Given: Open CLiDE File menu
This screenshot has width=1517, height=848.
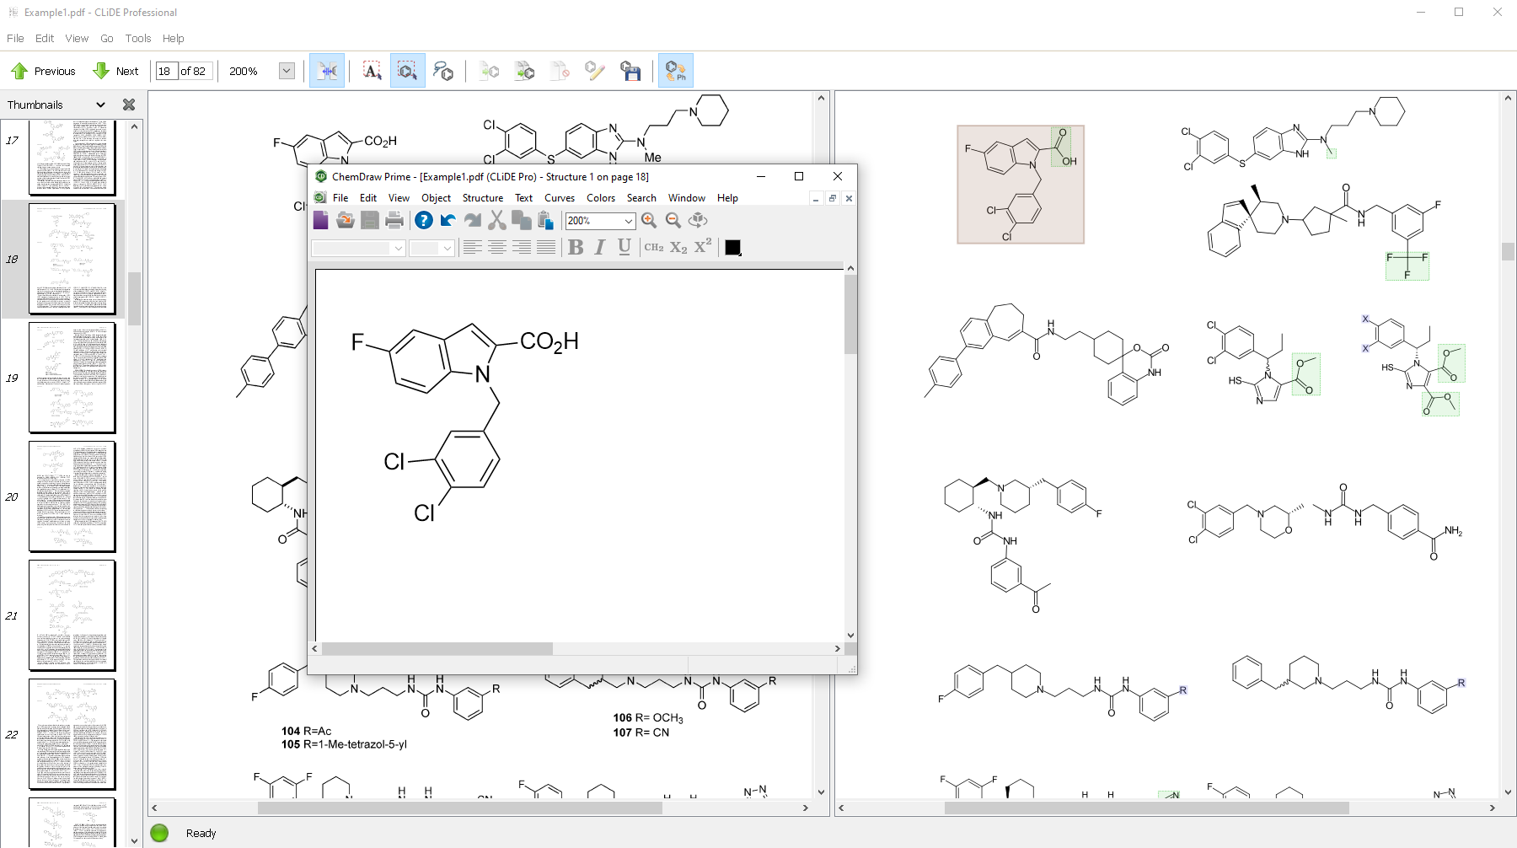Looking at the screenshot, I should pos(15,38).
